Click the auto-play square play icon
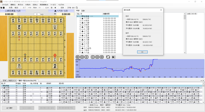The width and height of the screenshot is (205, 112). [114, 57]
